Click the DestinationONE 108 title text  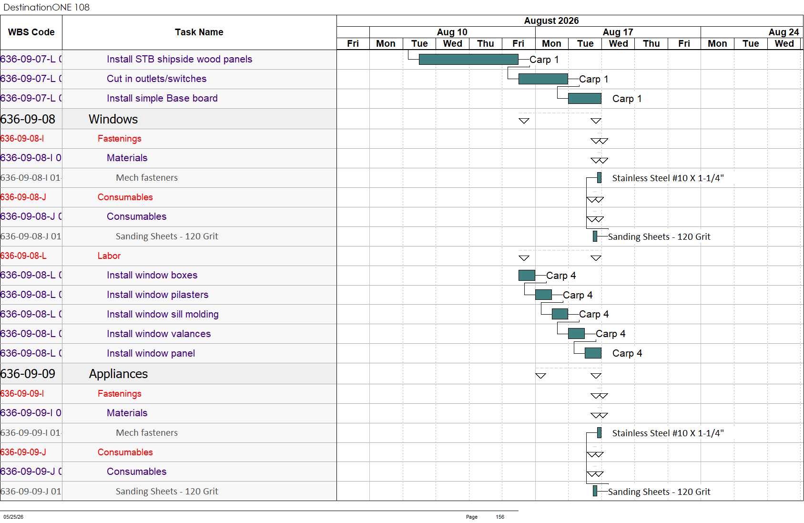point(46,7)
